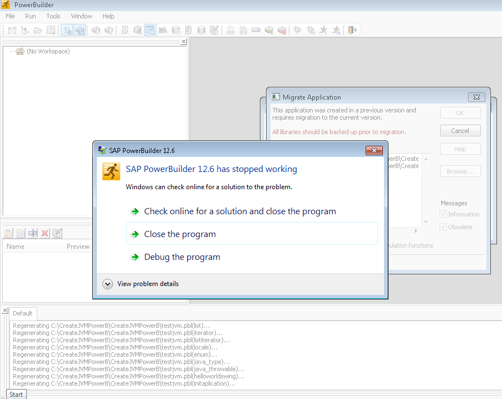The image size is (502, 399).
Task: Close the Output pane with its X
Action: [x=5, y=311]
